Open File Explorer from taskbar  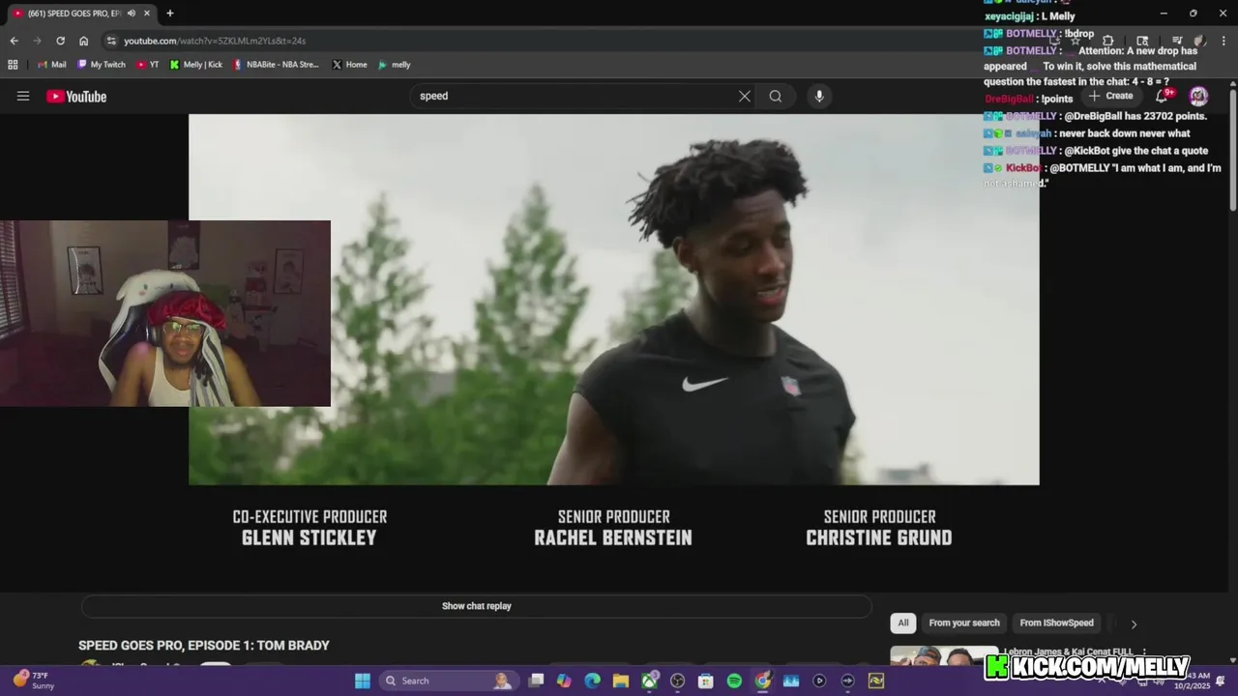point(620,681)
